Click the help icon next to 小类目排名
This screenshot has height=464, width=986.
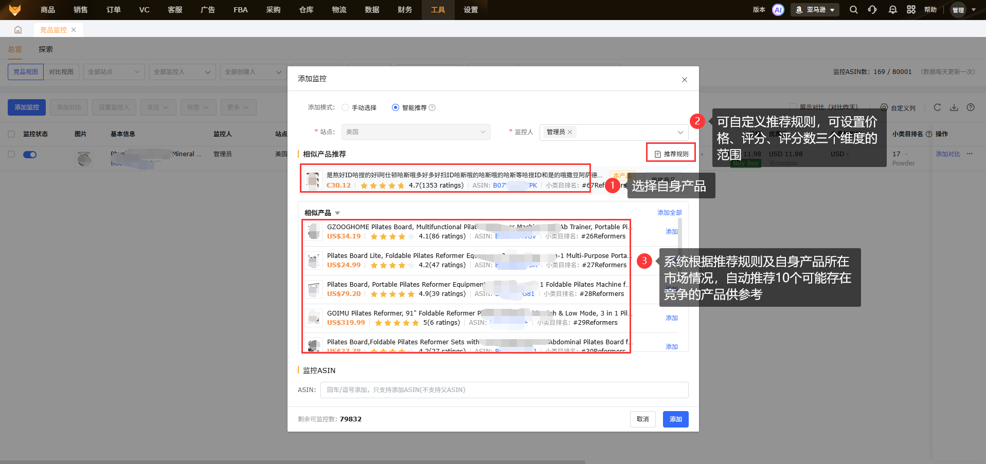[929, 134]
